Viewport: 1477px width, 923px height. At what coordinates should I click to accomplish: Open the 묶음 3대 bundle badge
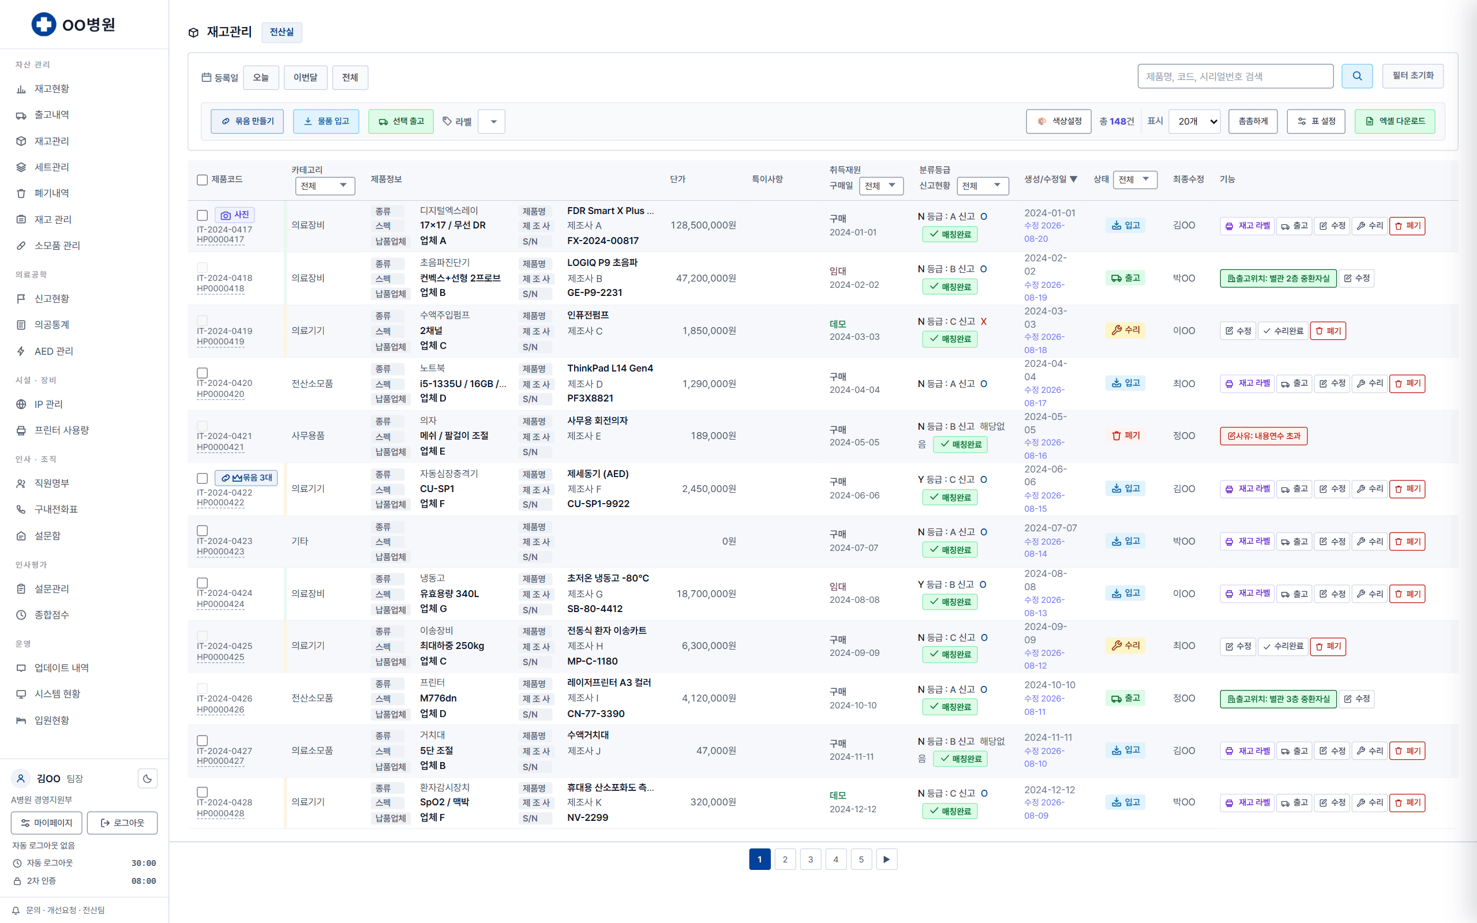(x=246, y=478)
